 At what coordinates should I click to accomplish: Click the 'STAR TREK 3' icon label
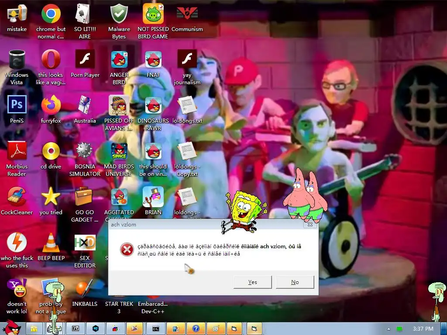tap(119, 308)
